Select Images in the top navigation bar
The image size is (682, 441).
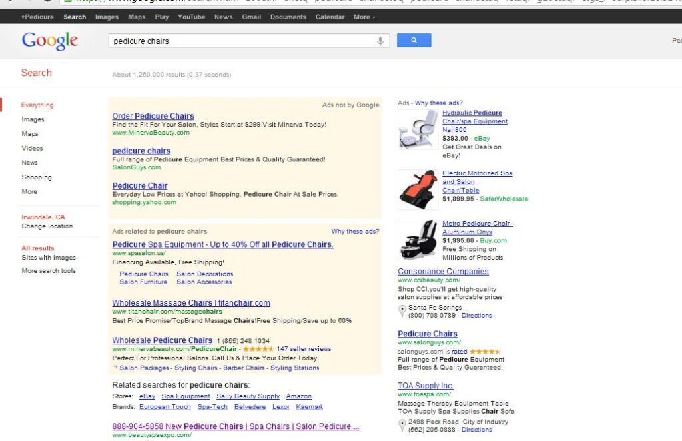(107, 17)
